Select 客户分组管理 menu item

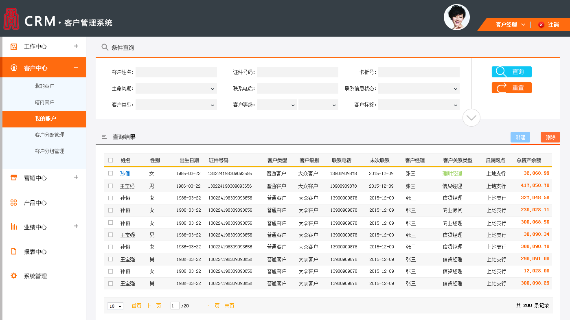click(49, 151)
